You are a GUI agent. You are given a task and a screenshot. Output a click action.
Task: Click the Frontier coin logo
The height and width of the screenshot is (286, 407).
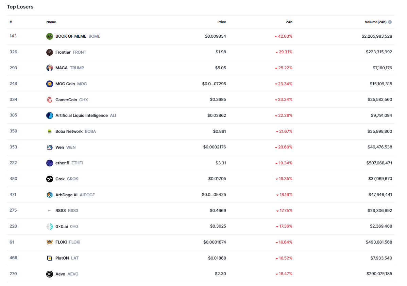[x=50, y=52]
